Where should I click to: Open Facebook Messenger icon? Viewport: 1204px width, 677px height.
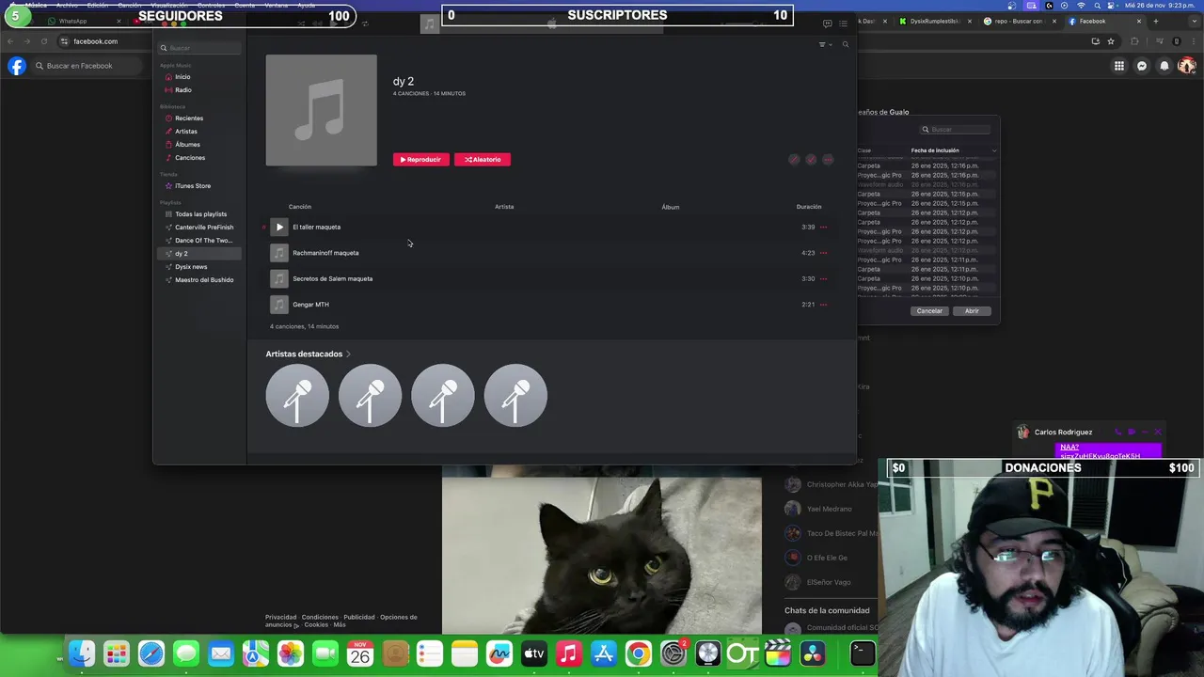[1142, 66]
